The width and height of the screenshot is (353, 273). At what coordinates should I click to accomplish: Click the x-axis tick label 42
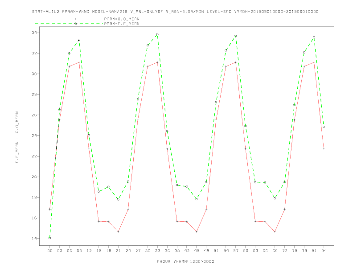pos(187,251)
